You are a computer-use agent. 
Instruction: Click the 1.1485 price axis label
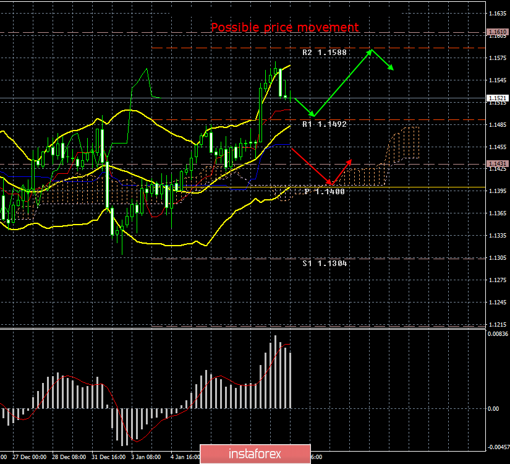(x=498, y=125)
